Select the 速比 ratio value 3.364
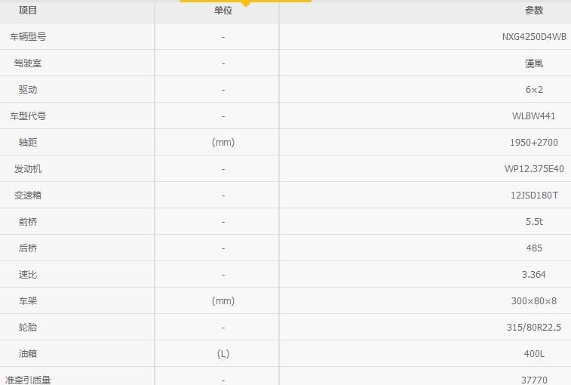The image size is (571, 385). pyautogui.click(x=534, y=275)
